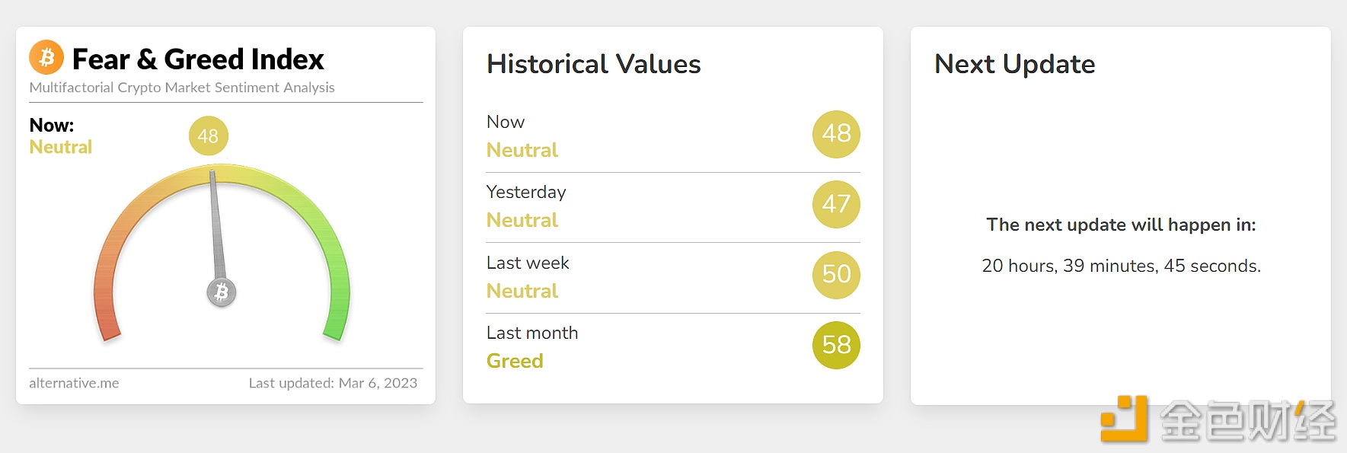Click the Historical Values heading
This screenshot has height=453, width=1347.
(593, 64)
